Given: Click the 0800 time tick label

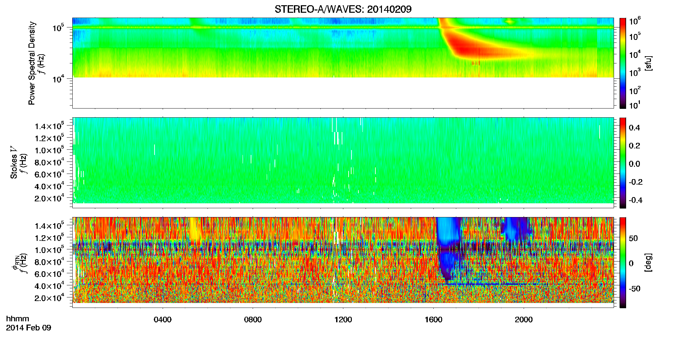Looking at the screenshot, I should (253, 320).
